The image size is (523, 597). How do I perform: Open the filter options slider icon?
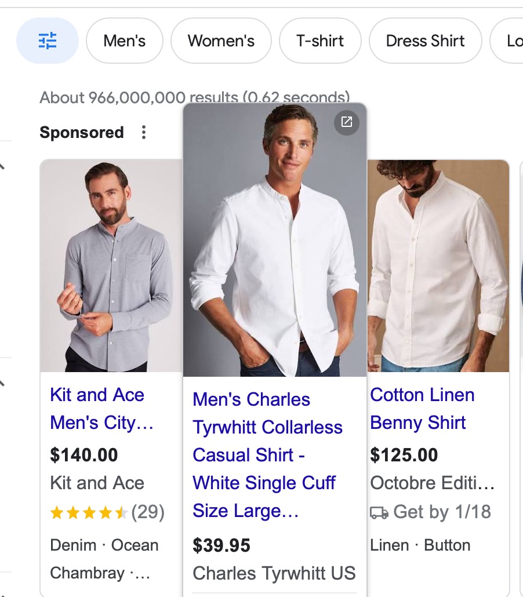tap(47, 41)
